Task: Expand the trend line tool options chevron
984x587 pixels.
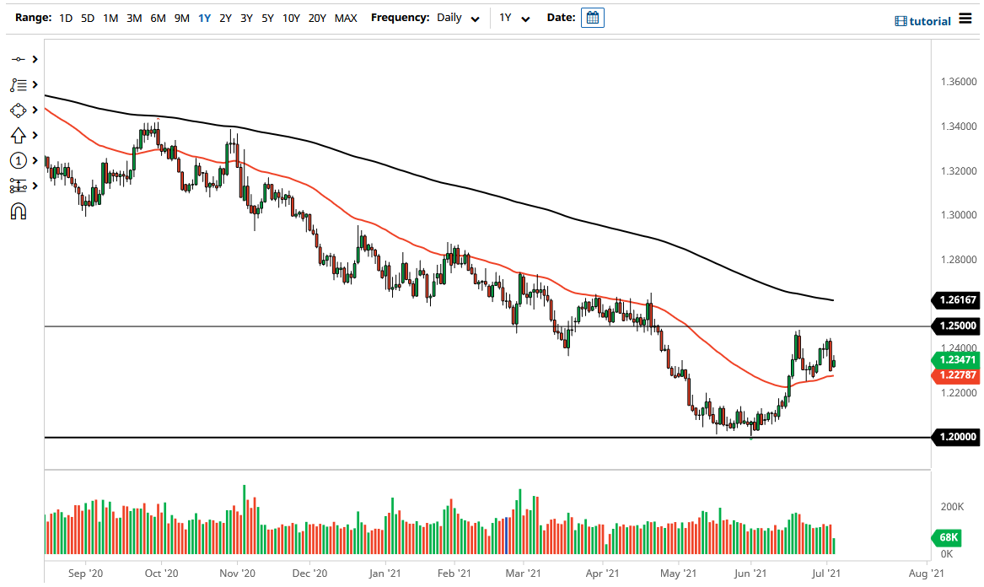Action: point(34,59)
